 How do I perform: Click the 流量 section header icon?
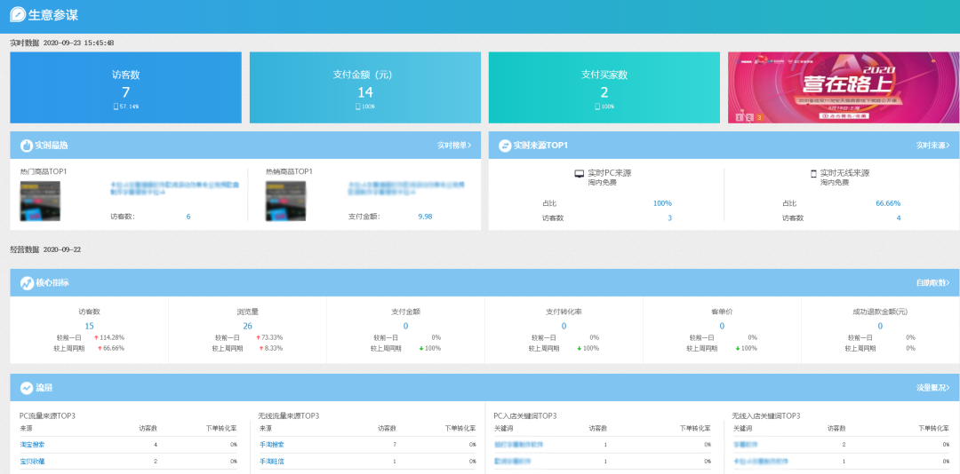pos(27,388)
